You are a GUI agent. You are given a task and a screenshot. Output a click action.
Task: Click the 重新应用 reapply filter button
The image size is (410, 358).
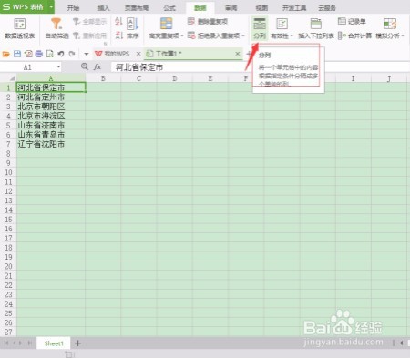[90, 36]
